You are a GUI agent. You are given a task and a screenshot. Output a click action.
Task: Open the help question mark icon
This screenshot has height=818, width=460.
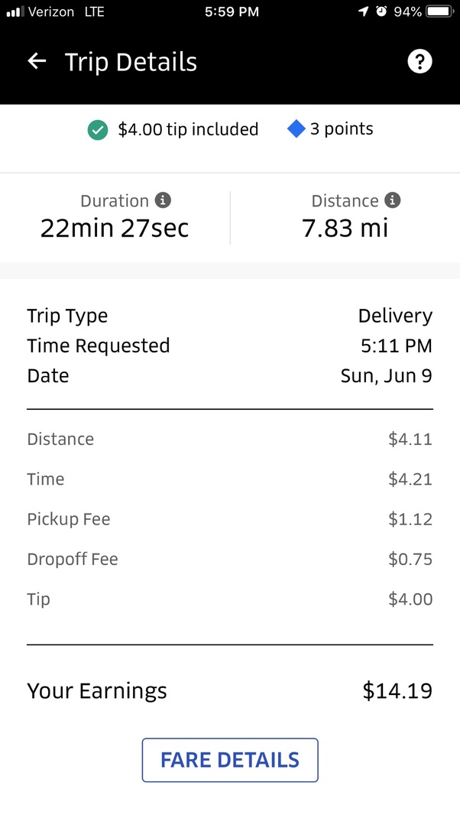pyautogui.click(x=420, y=61)
